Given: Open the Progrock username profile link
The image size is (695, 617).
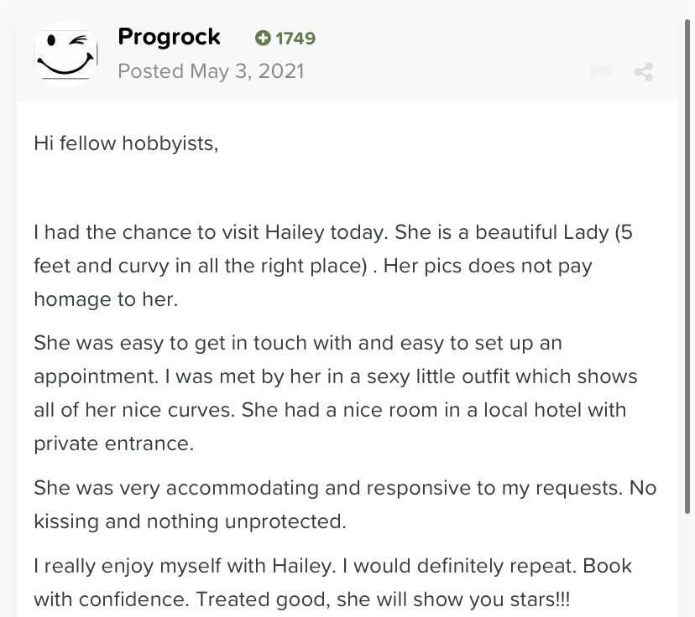Looking at the screenshot, I should [x=169, y=37].
